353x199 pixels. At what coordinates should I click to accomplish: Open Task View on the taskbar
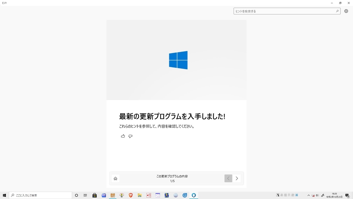(85, 195)
